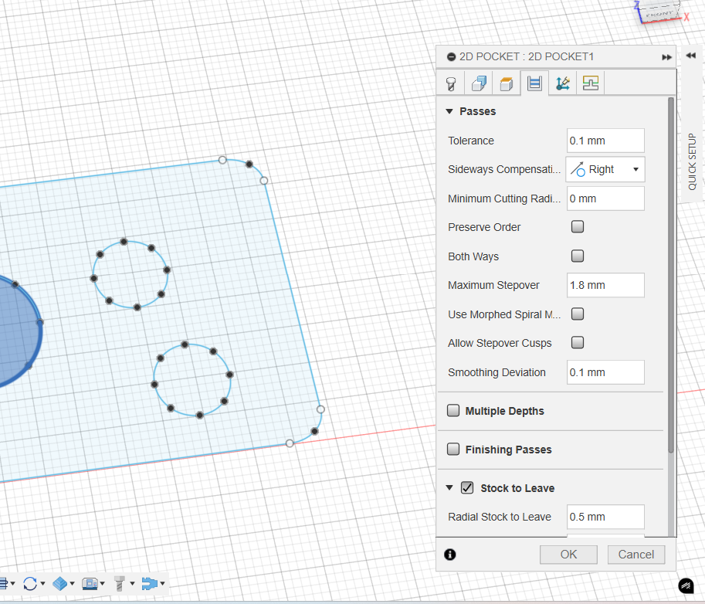Screen dimensions: 705x604
Task: Click the "Tolerance" label
Action: [x=471, y=141]
